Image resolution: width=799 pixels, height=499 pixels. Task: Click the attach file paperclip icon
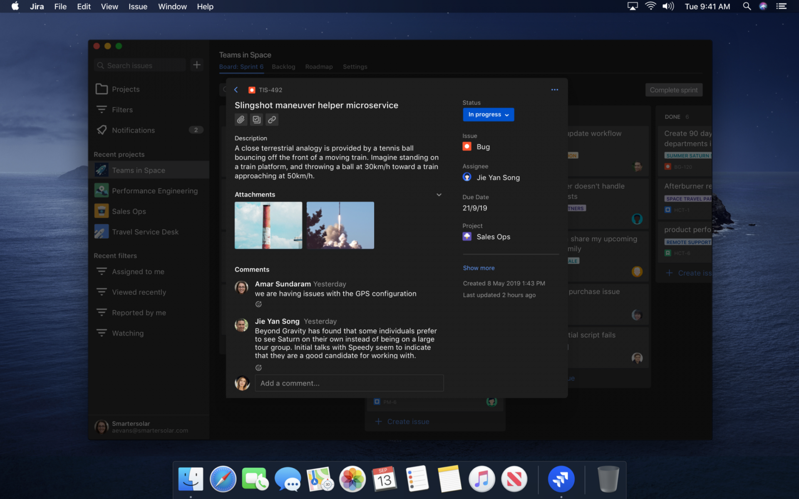(x=241, y=120)
